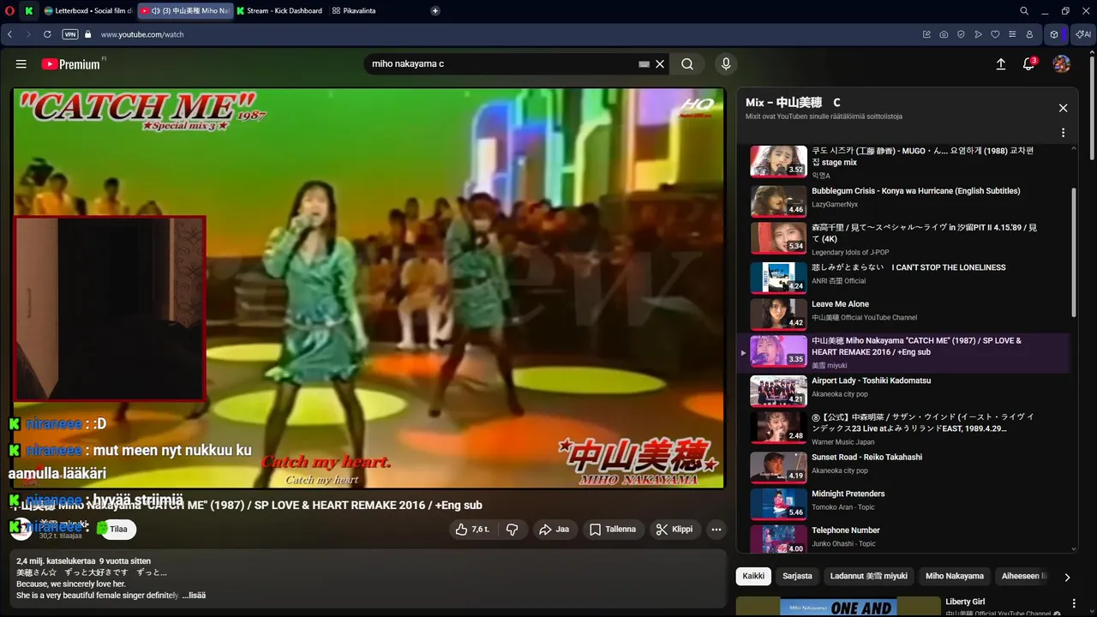Play Midnight Pretenders in playlist

point(903,502)
